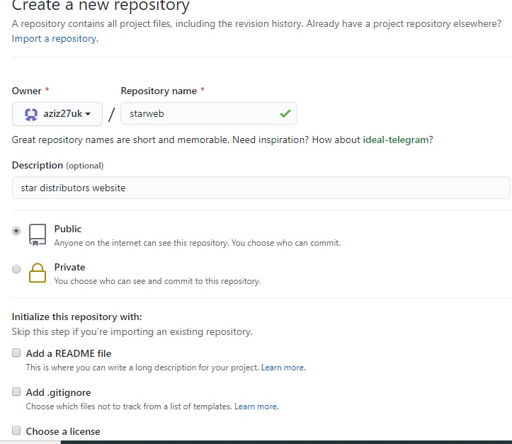This screenshot has width=512, height=444.
Task: Click the green checkmark in repository name
Action: (x=285, y=113)
